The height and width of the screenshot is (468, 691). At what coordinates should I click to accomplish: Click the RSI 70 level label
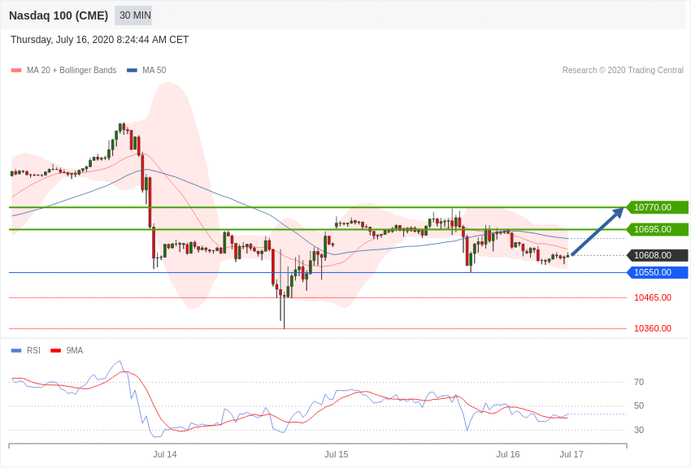(639, 382)
